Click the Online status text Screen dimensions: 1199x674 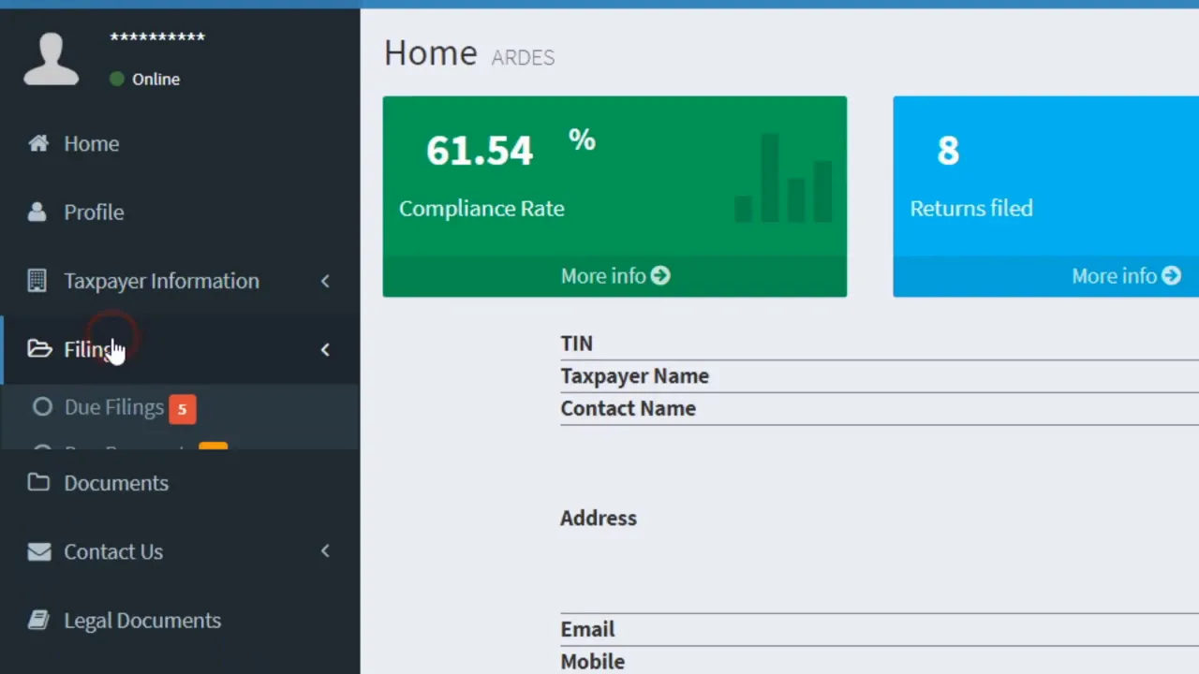tap(155, 79)
